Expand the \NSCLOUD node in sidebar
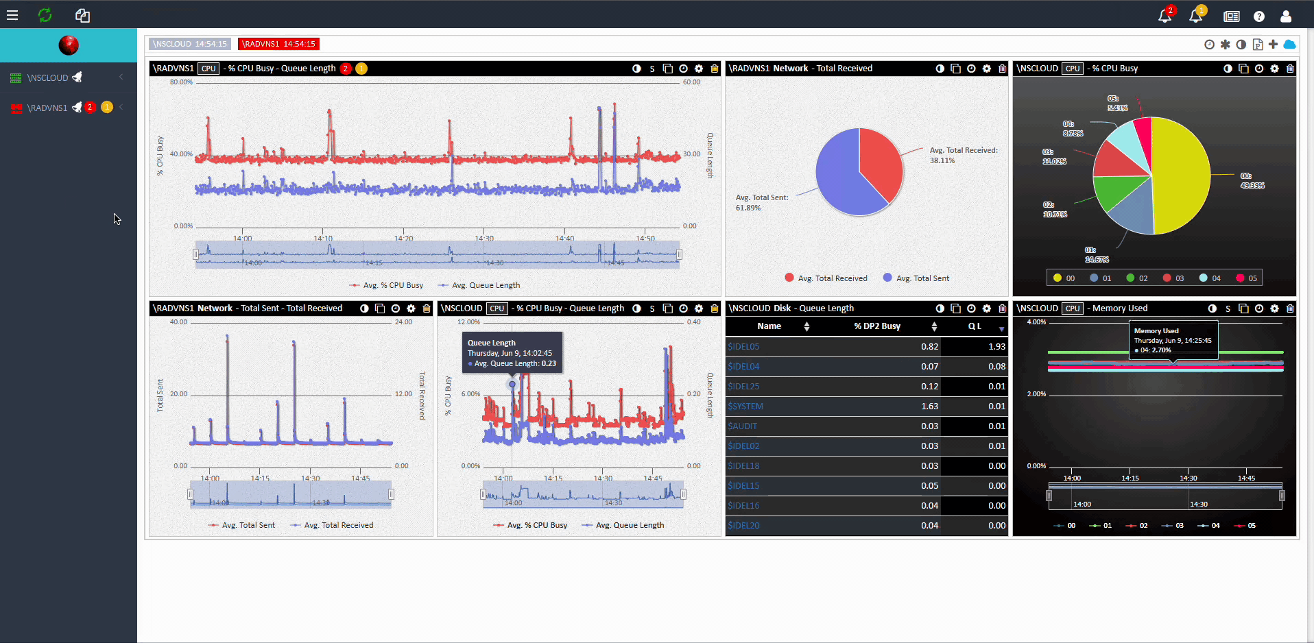This screenshot has width=1314, height=643. click(121, 77)
